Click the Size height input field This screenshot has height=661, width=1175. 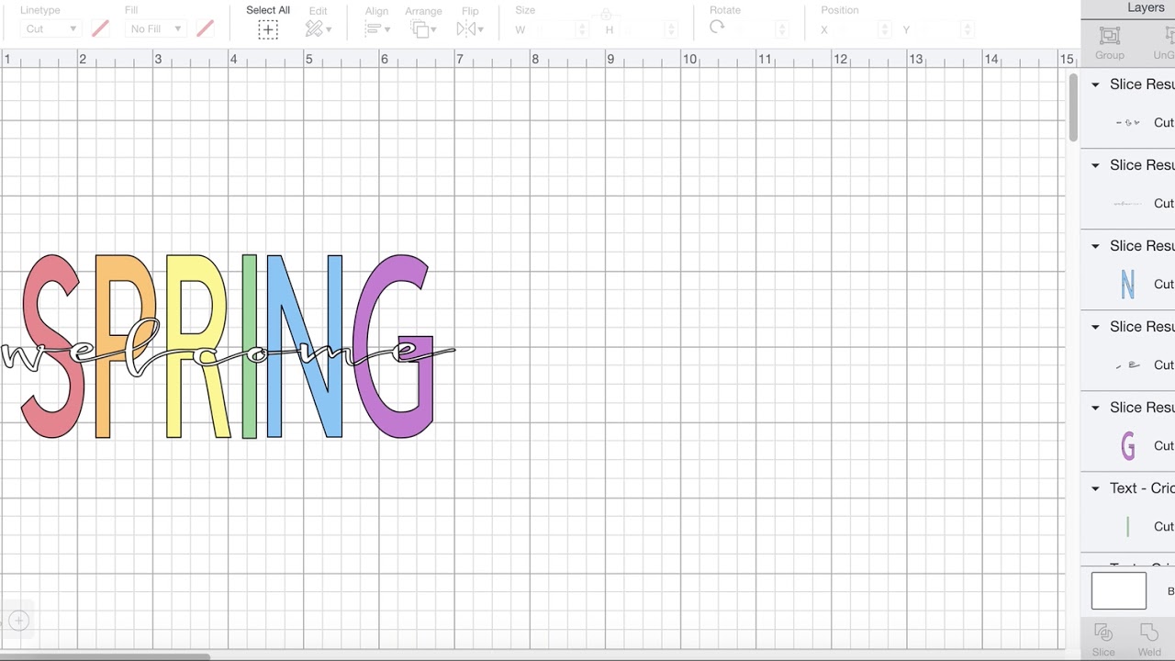tap(644, 30)
